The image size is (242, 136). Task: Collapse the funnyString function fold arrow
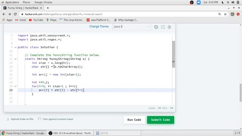[16, 59]
